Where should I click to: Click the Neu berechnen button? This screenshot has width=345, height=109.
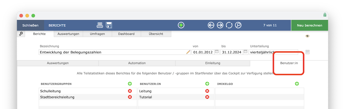pos(309,25)
